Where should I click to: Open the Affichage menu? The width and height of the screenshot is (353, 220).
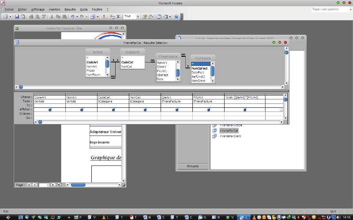(38, 9)
